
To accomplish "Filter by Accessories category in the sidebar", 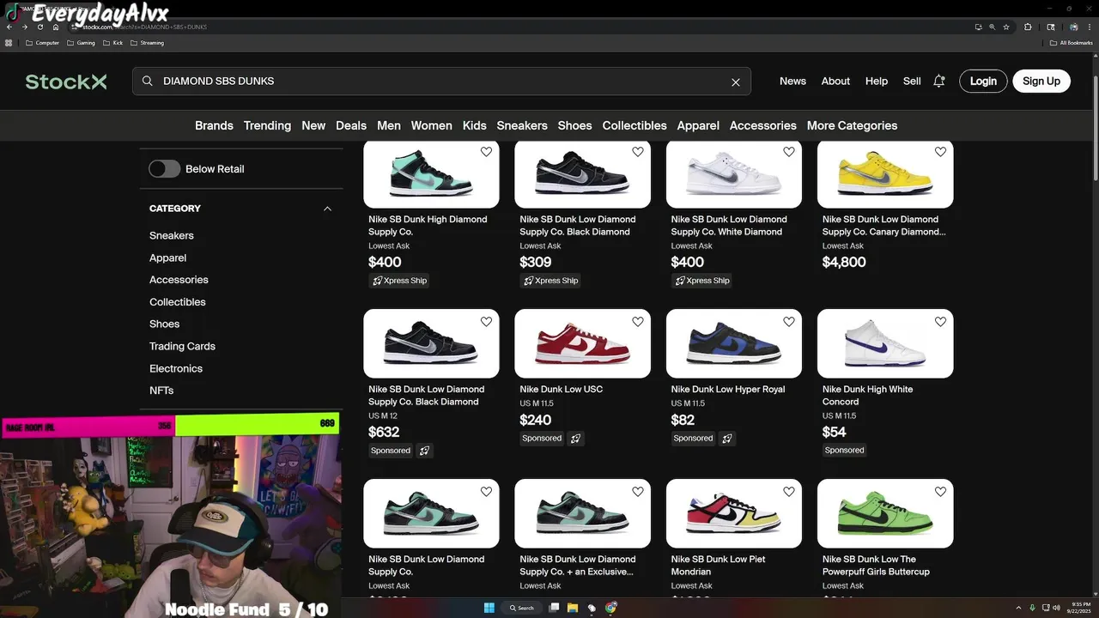I will click(x=179, y=280).
